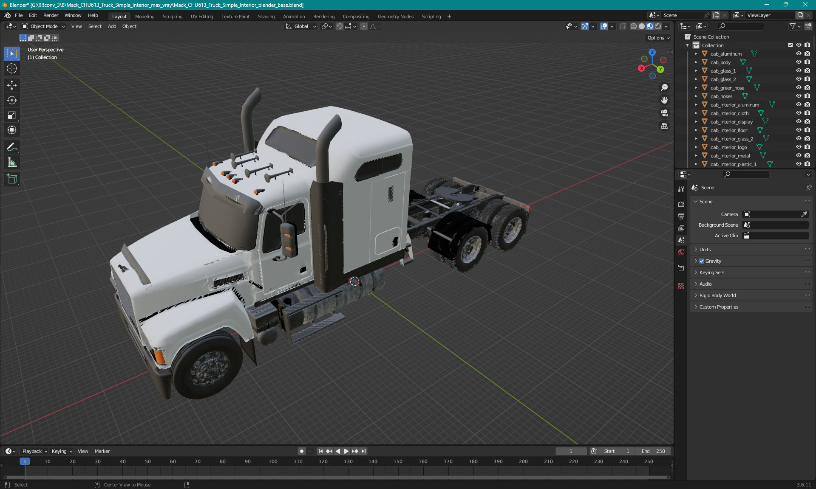816x489 pixels.
Task: Activate the 3D Cursor tool
Action: coord(12,68)
